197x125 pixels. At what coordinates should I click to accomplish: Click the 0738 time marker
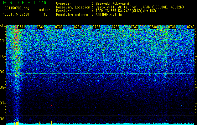[x=153, y=27]
